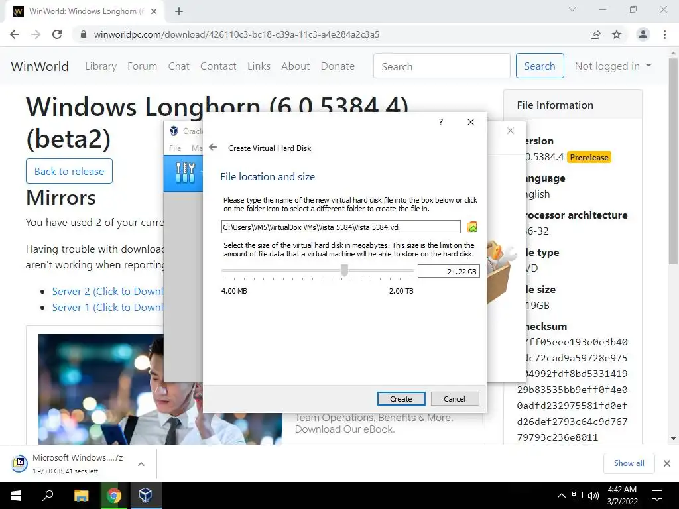Image resolution: width=679 pixels, height=509 pixels.
Task: Click the page vertical scrollbar
Action: (673, 161)
